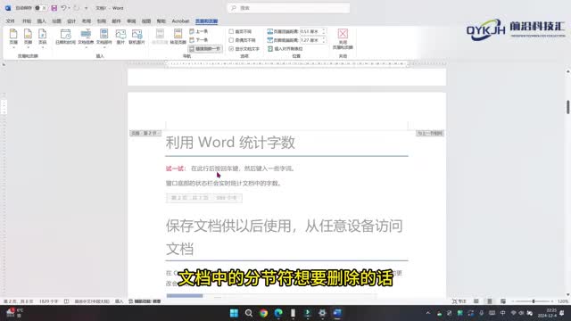The height and width of the screenshot is (321, 571).
Task: Enable 首页不同 (Different First Page) checkbox
Action: (x=231, y=32)
